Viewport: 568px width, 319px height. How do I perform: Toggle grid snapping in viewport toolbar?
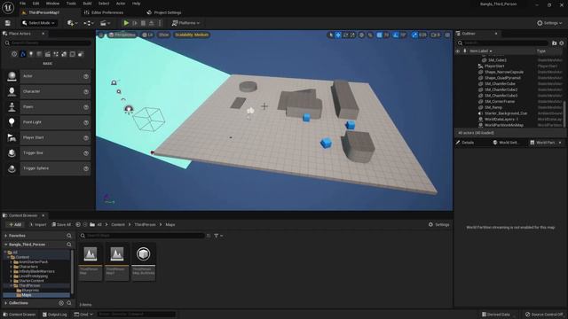pos(379,35)
